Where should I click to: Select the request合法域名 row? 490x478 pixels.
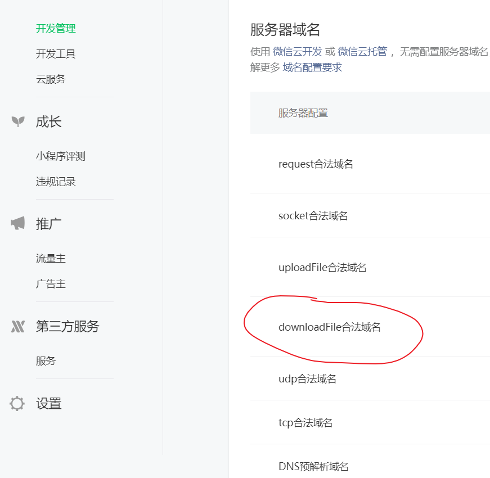coord(370,164)
